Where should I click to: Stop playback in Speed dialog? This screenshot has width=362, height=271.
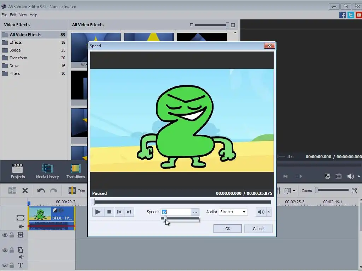tap(109, 212)
